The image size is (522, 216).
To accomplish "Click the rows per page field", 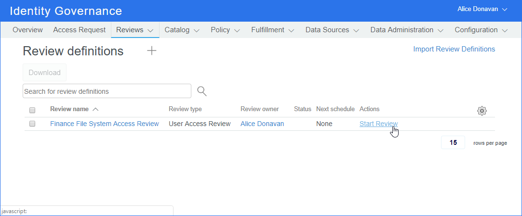I will (453, 142).
